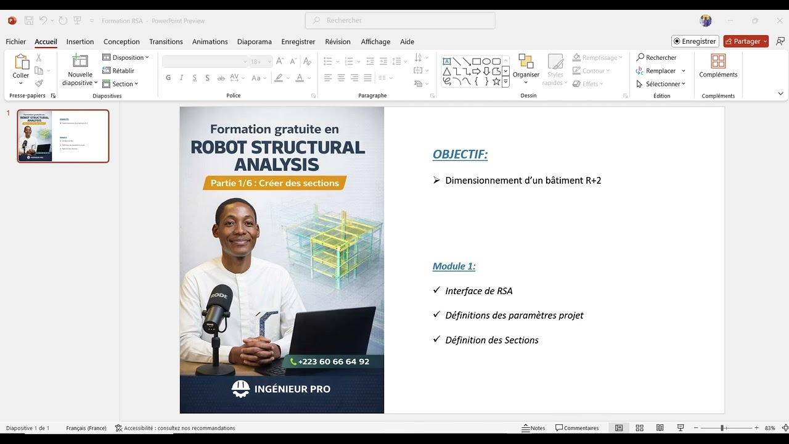The height and width of the screenshot is (444, 789).
Task: Open the Compléments add-ins button
Action: 718,66
